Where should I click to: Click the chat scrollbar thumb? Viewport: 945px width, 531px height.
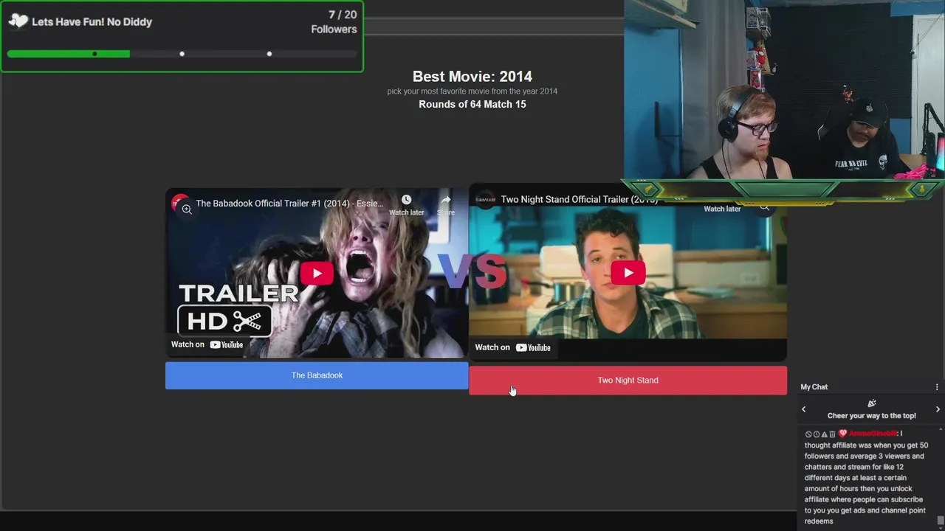pyautogui.click(x=941, y=521)
